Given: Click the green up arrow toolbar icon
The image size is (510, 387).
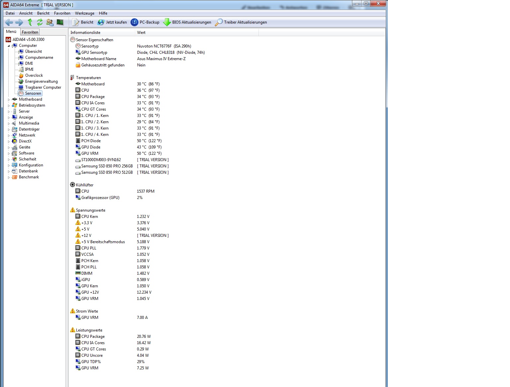Looking at the screenshot, I should click(30, 22).
